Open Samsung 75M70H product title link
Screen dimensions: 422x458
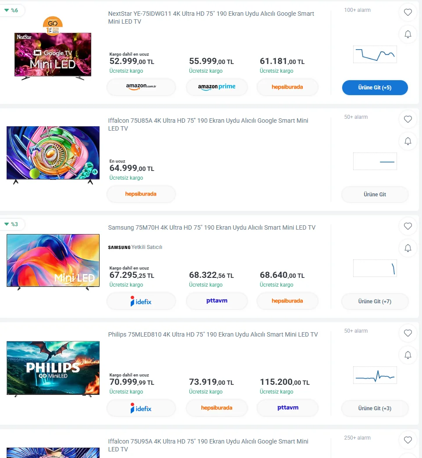tap(212, 227)
